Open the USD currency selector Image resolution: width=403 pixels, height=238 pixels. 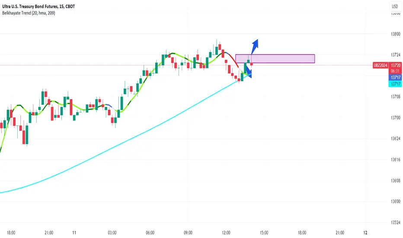[x=395, y=6]
